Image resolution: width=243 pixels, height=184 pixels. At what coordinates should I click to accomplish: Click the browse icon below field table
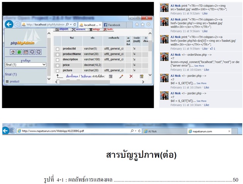pyautogui.click(x=110, y=77)
